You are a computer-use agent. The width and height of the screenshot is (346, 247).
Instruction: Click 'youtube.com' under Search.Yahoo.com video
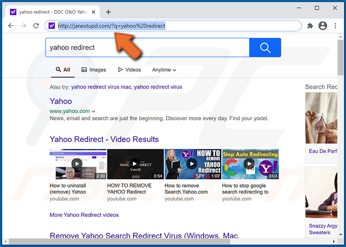[179, 199]
